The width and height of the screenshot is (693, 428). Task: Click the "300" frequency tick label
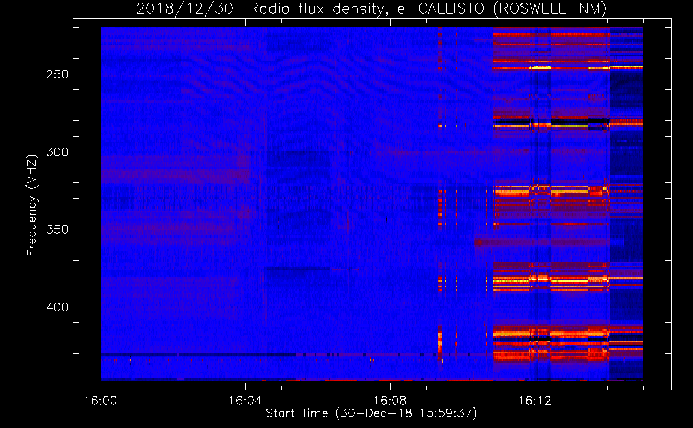(57, 152)
